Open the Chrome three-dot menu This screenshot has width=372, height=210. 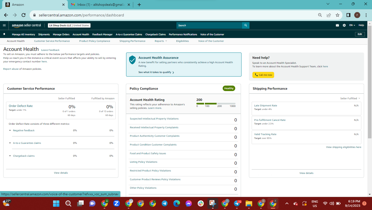(x=366, y=15)
